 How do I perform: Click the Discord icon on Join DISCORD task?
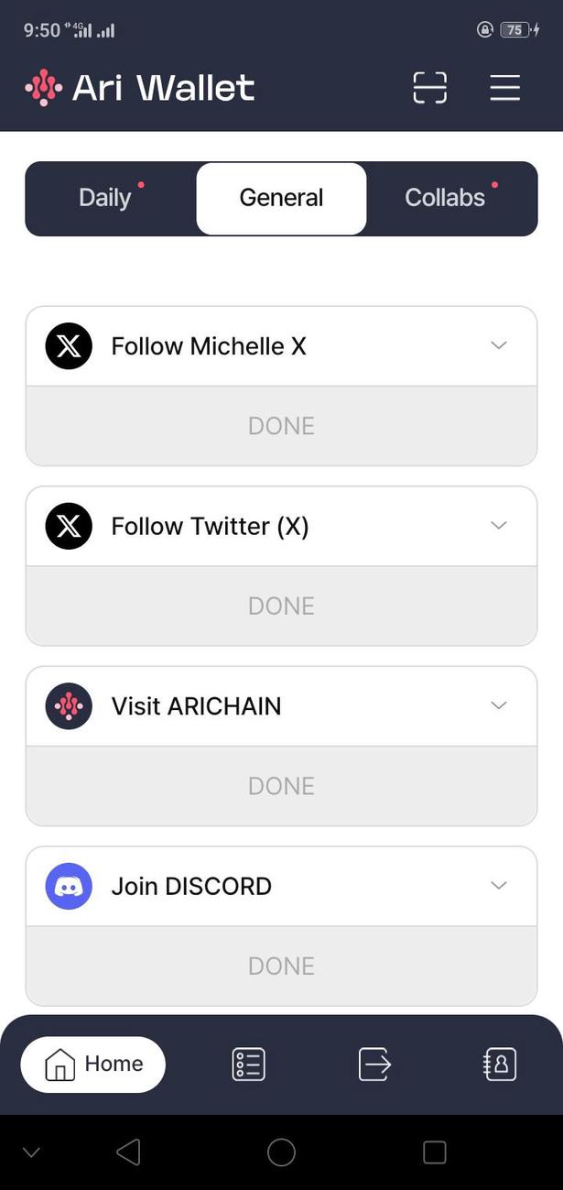pyautogui.click(x=68, y=885)
